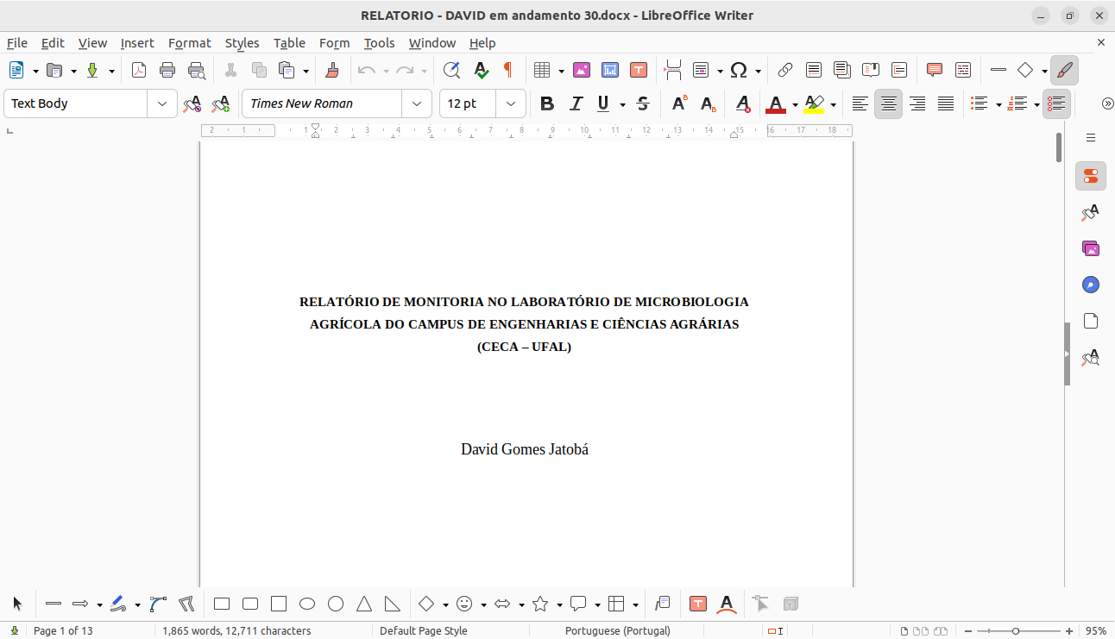
Task: Toggle Center Horizontally alignment
Action: (x=888, y=103)
